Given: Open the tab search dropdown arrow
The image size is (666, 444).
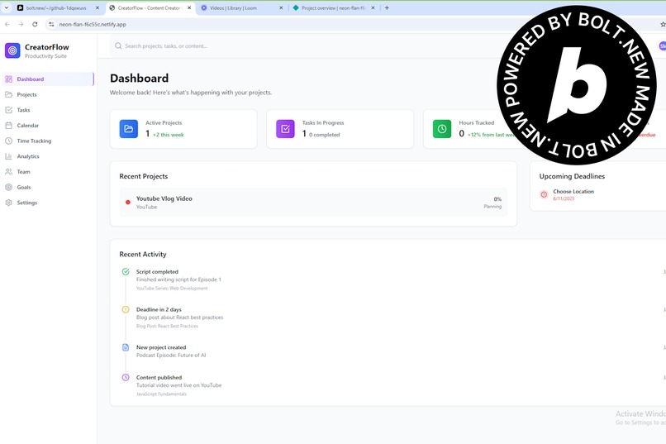Looking at the screenshot, I should [7, 8].
